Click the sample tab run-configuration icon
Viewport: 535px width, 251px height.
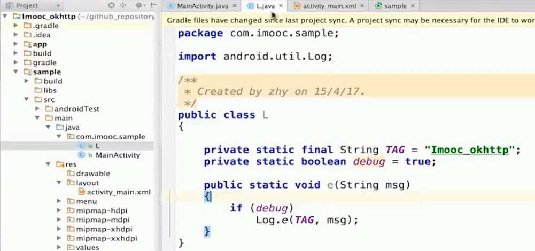(378, 6)
